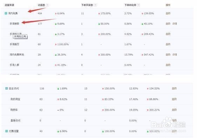Collapse the 付费流量 traffic source group
The image size is (197, 138).
6,131
